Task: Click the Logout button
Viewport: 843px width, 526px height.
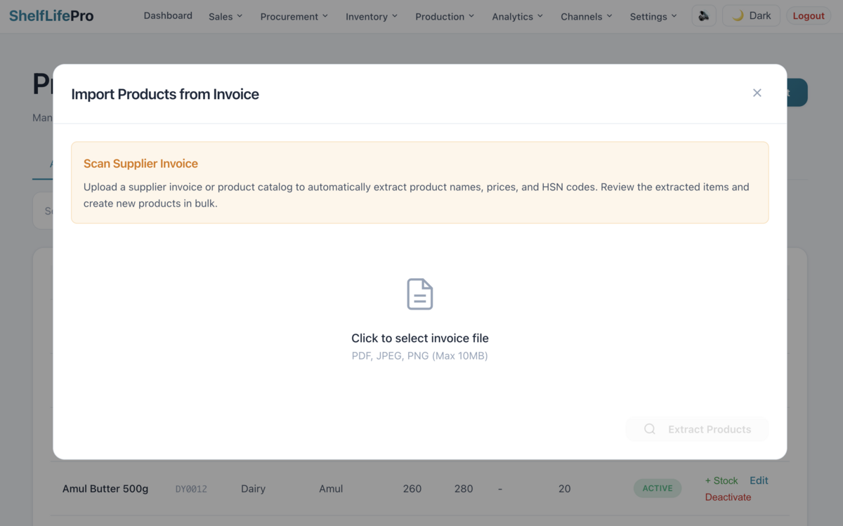Action: (x=809, y=15)
